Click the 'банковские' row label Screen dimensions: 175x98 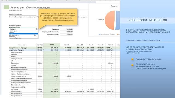[15, 63]
